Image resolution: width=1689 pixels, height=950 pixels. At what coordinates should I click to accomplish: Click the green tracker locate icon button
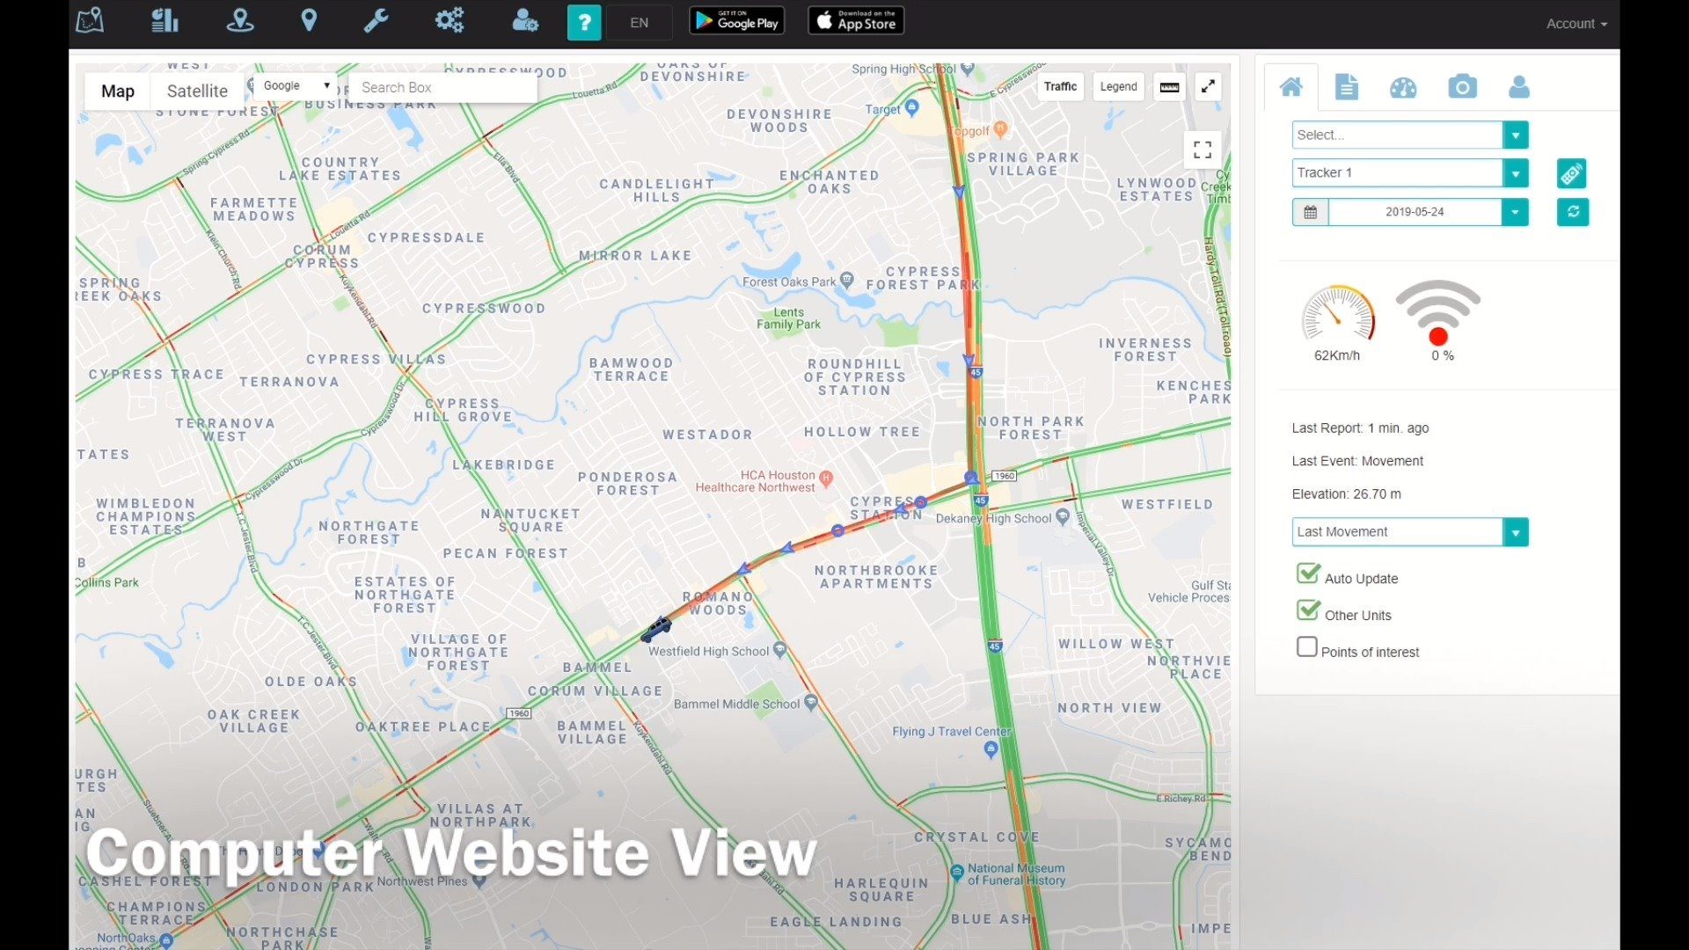[x=1571, y=173]
